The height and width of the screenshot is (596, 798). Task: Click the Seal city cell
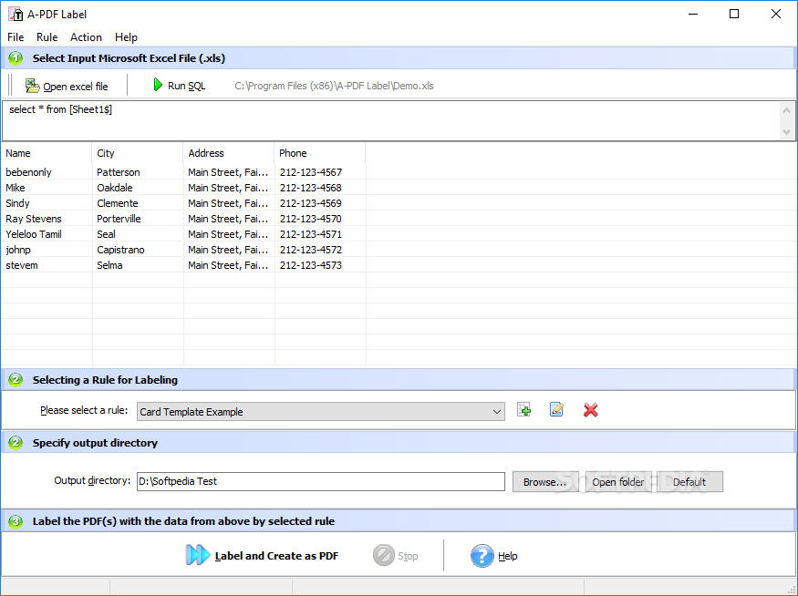point(106,234)
